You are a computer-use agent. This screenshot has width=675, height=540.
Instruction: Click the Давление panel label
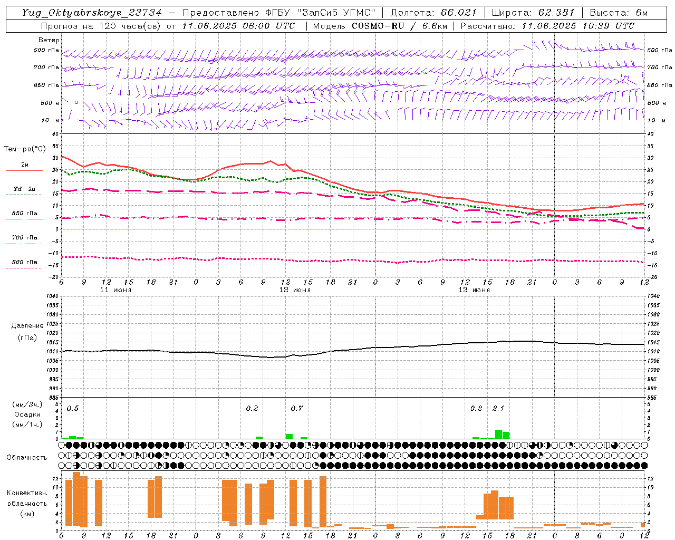click(x=27, y=326)
